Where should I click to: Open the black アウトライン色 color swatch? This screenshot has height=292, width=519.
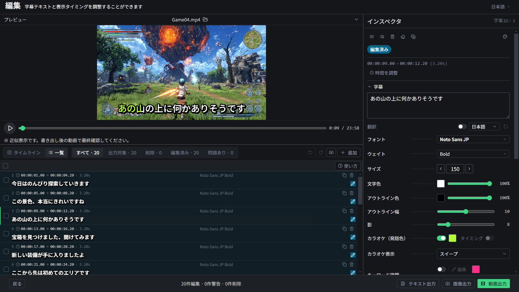click(x=441, y=198)
